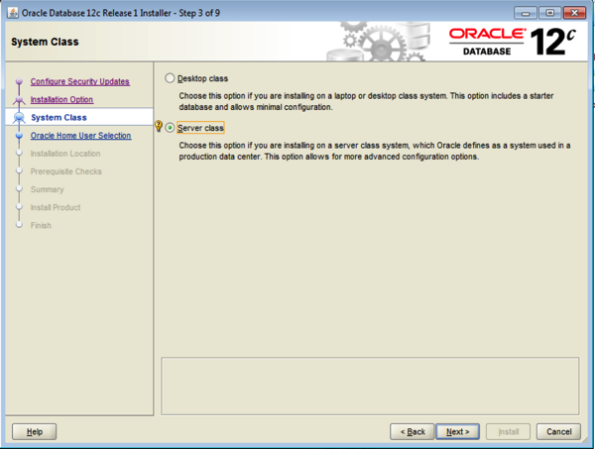Open the Oracle Home User Selection step
Viewport: 595px width, 449px height.
tap(81, 136)
